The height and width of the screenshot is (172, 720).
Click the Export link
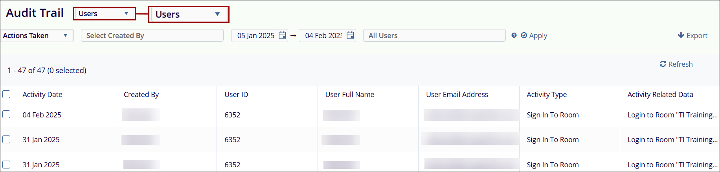click(x=697, y=36)
